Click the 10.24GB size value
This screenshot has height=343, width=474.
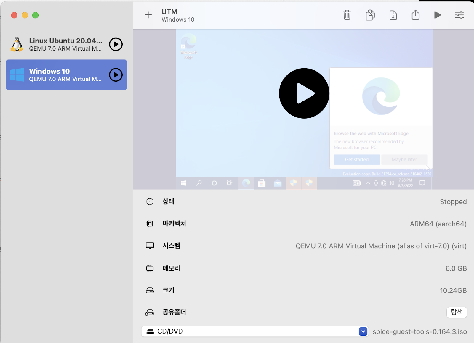pyautogui.click(x=453, y=291)
